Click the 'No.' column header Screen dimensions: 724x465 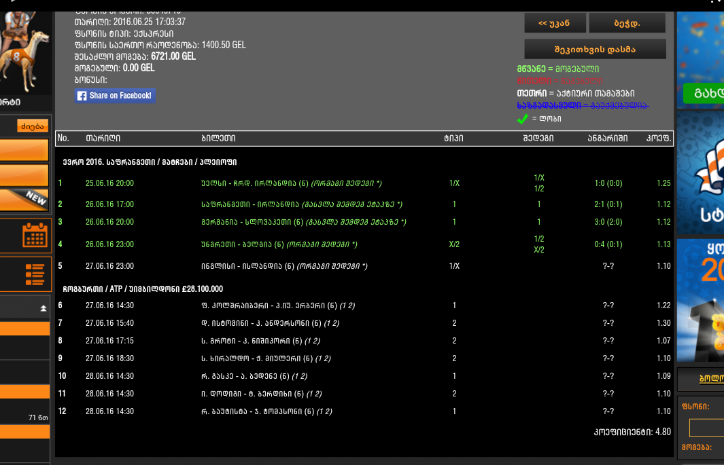click(x=63, y=138)
